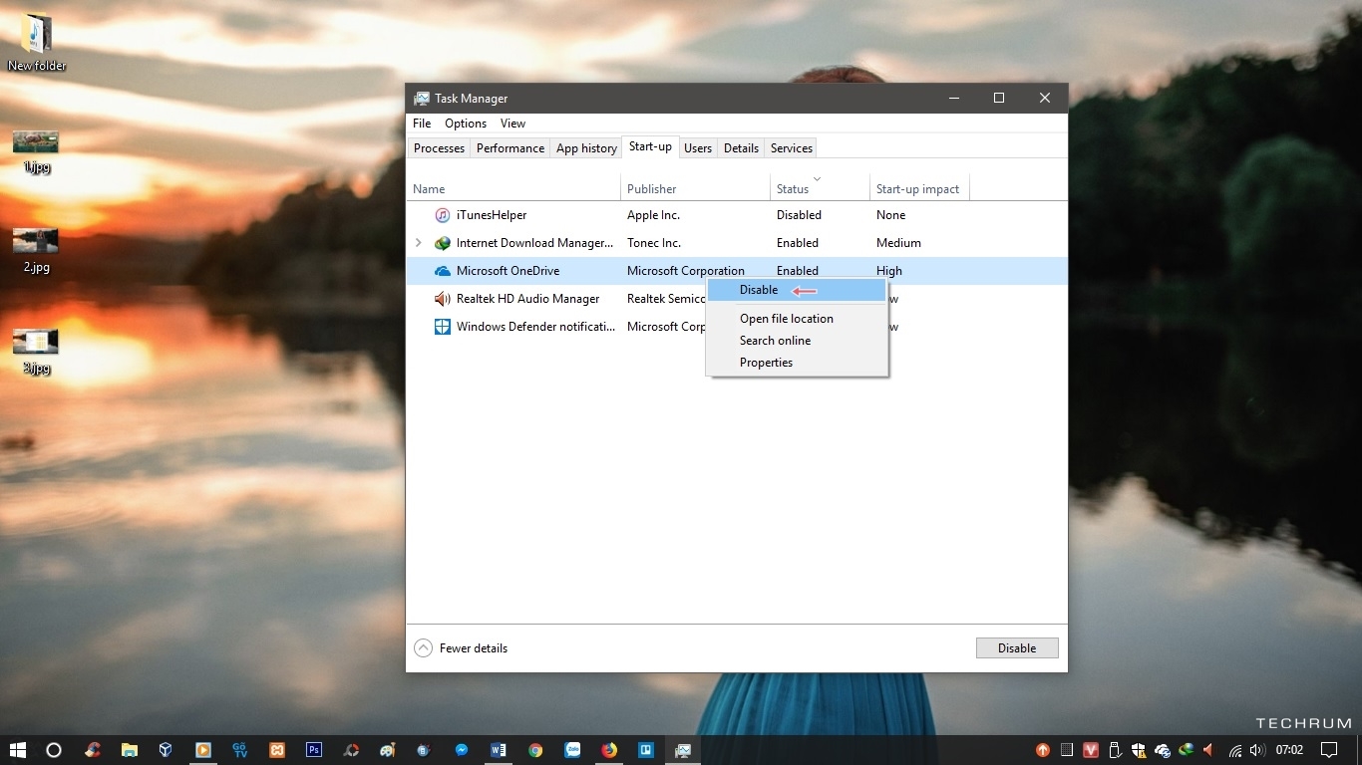Click the Windows Defender shield icon
Image resolution: width=1362 pixels, height=765 pixels.
(x=443, y=327)
